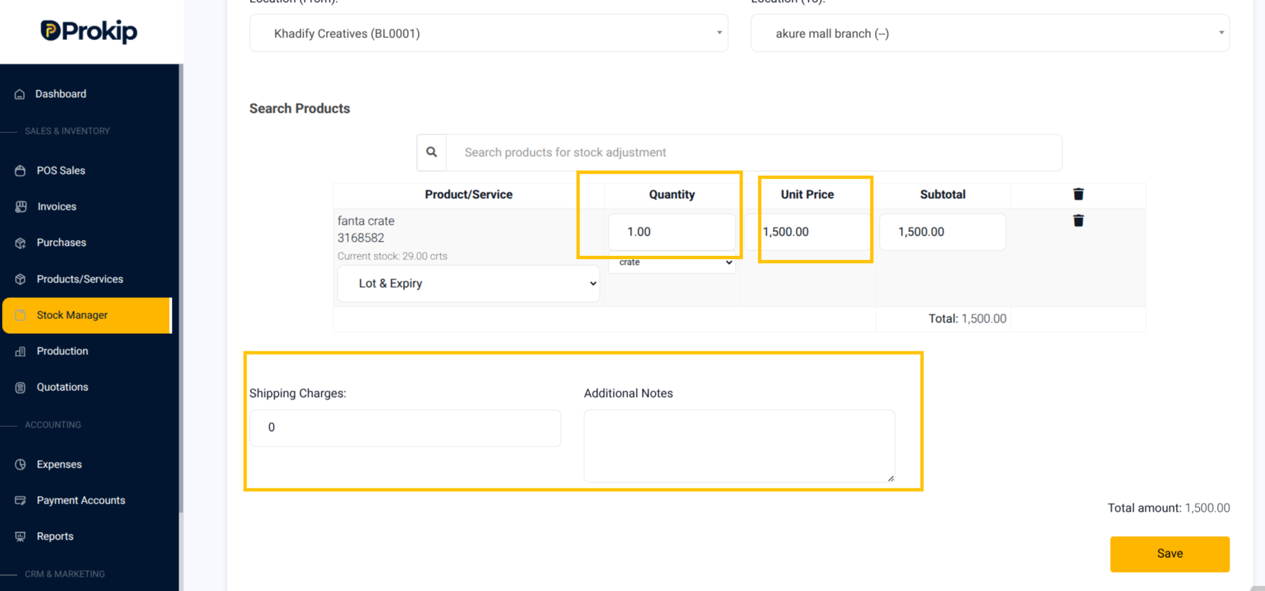
Task: Click the Additional Notes resize handle
Action: pyautogui.click(x=891, y=478)
